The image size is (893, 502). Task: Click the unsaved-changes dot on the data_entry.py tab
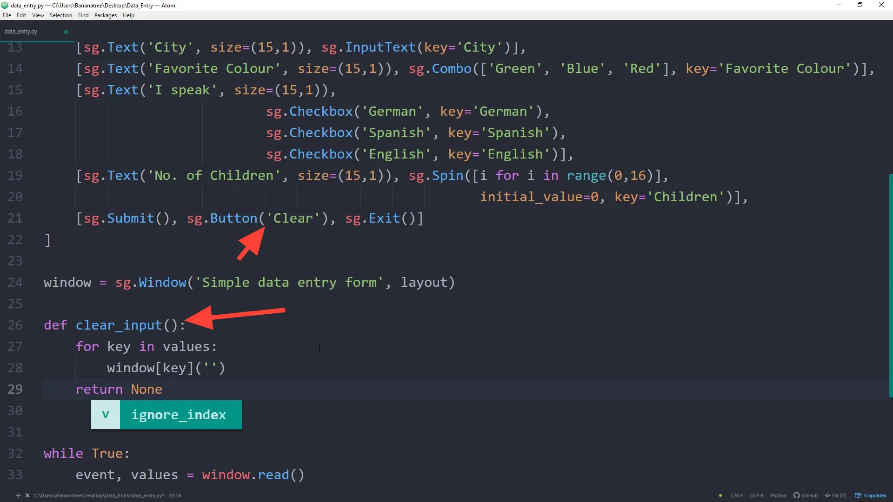(66, 32)
